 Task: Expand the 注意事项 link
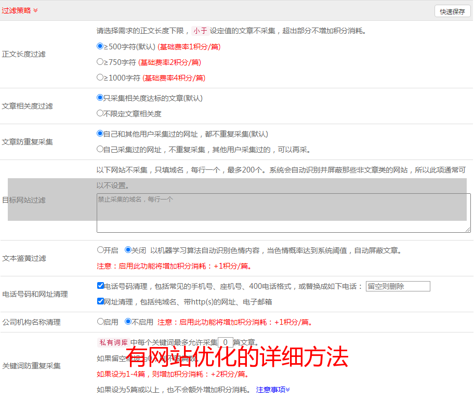pos(273,390)
